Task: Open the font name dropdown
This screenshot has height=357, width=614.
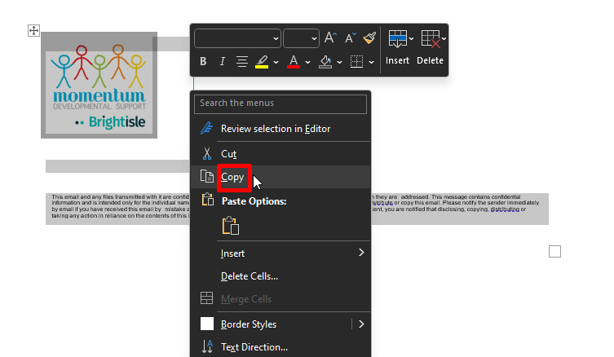Action: coord(236,37)
